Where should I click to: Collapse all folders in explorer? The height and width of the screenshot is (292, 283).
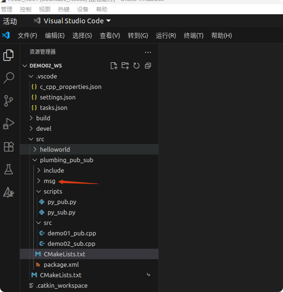click(148, 66)
